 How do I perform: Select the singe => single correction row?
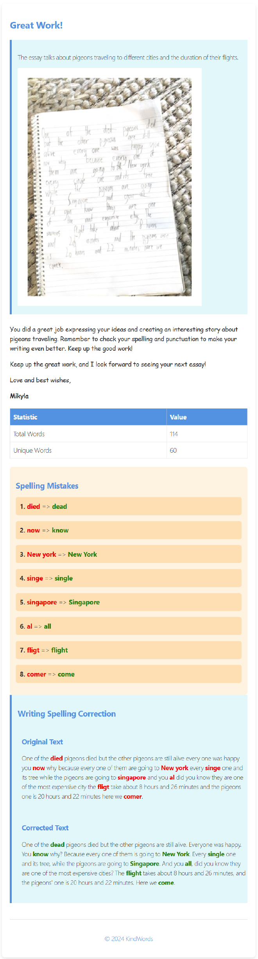click(x=129, y=578)
